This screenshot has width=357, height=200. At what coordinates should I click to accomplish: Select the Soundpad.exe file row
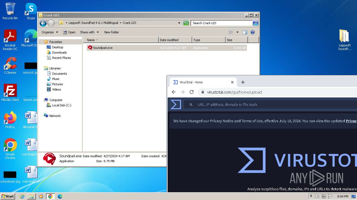pyautogui.click(x=167, y=48)
